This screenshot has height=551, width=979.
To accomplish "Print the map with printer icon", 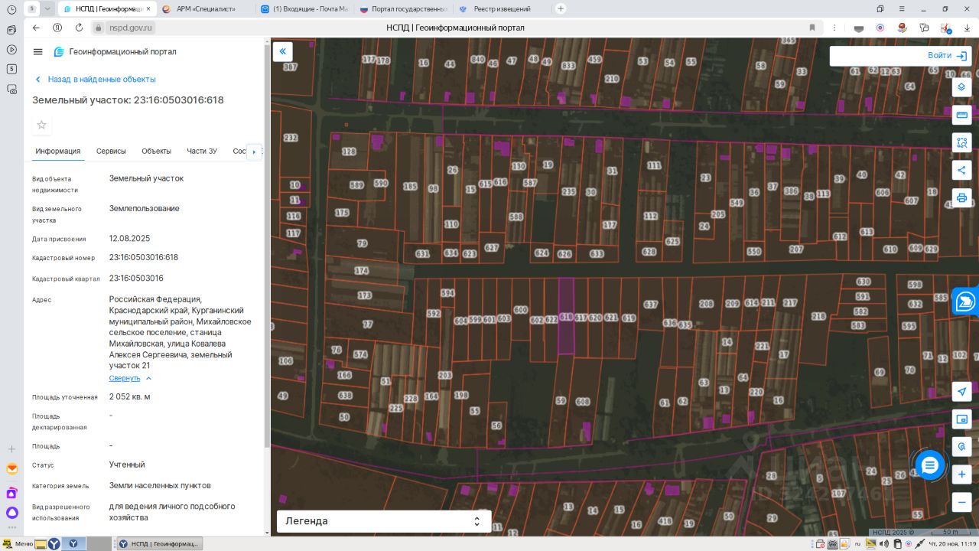I will (x=961, y=197).
